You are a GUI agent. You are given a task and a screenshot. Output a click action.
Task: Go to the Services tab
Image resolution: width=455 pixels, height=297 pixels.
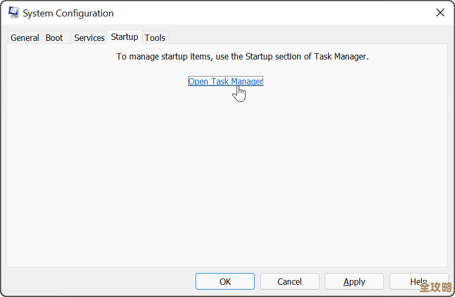pyautogui.click(x=89, y=38)
